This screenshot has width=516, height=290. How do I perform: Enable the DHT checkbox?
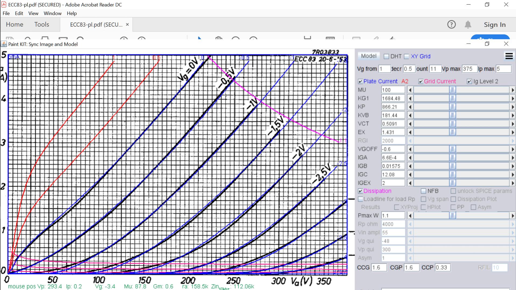[386, 56]
